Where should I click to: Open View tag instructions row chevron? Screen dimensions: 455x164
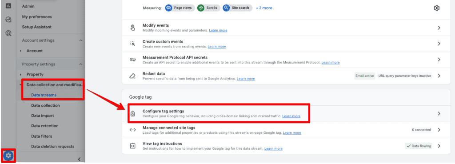tap(439, 146)
